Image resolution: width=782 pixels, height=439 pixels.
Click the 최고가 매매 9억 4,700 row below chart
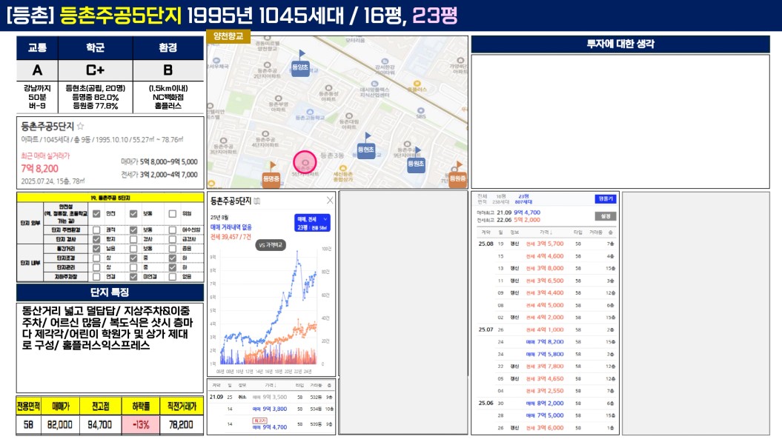tap(272, 424)
